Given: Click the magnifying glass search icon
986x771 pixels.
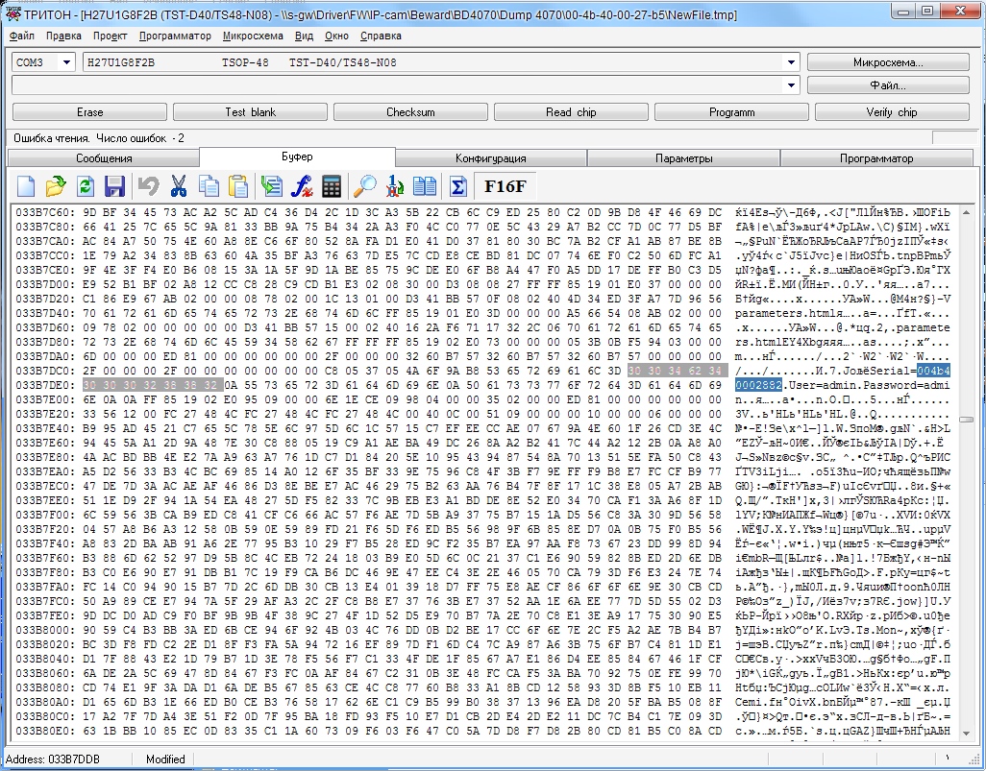Looking at the screenshot, I should pyautogui.click(x=365, y=185).
